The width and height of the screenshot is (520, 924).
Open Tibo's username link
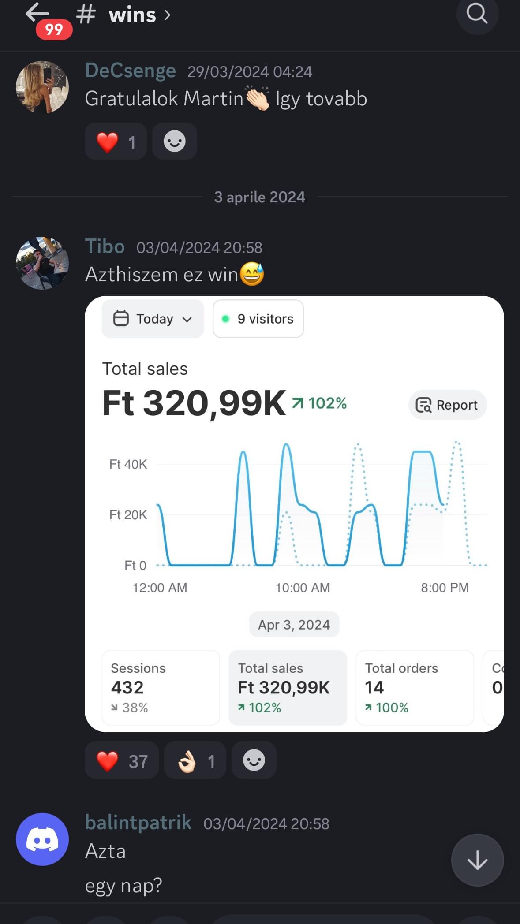pos(105,246)
